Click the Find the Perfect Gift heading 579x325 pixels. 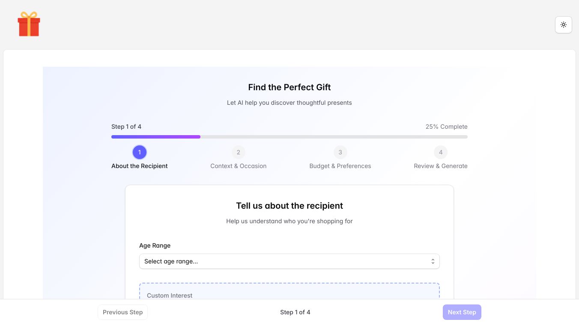point(289,87)
